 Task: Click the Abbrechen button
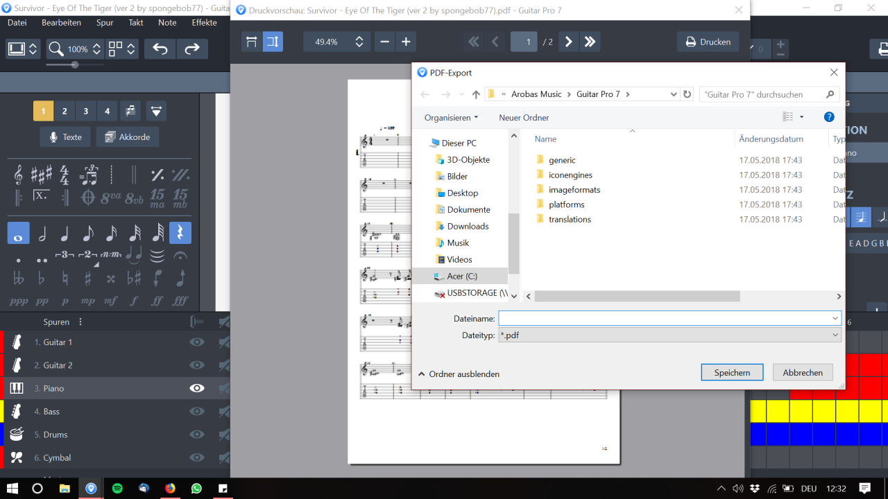click(803, 372)
